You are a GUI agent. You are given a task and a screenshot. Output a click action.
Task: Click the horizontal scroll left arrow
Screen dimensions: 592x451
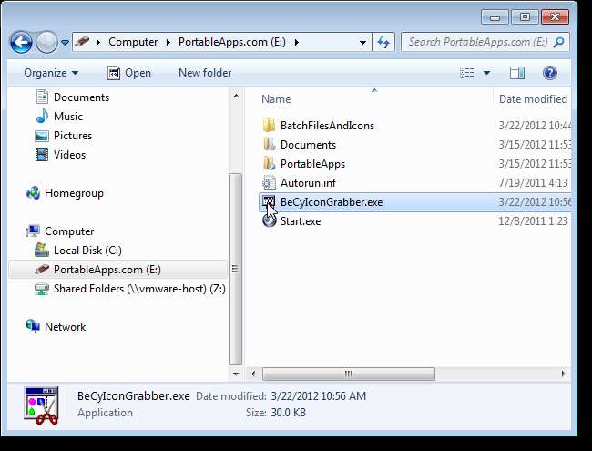point(253,374)
